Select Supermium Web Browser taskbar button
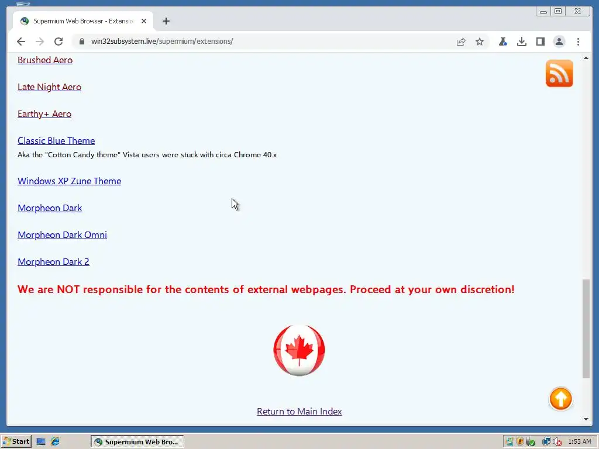The image size is (599, 449). tap(137, 442)
